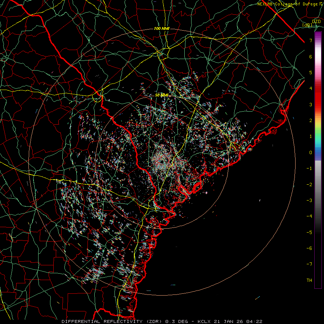The width and height of the screenshot is (324, 324).
Task: Pick the -5 tick label on the scale
Action: coord(309,233)
